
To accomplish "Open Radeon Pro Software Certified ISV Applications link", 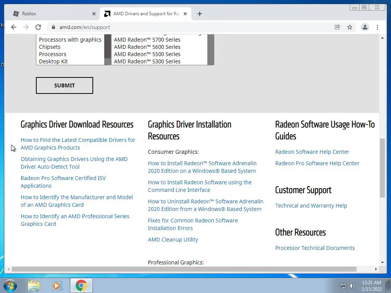I will [x=63, y=182].
